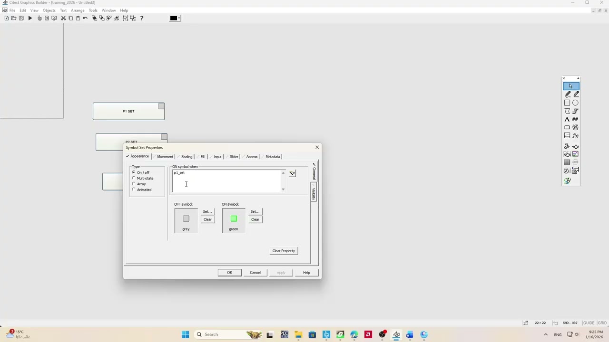Screen dimensions: 609x342
Task: Switch to the Access tab
Action: (252, 157)
